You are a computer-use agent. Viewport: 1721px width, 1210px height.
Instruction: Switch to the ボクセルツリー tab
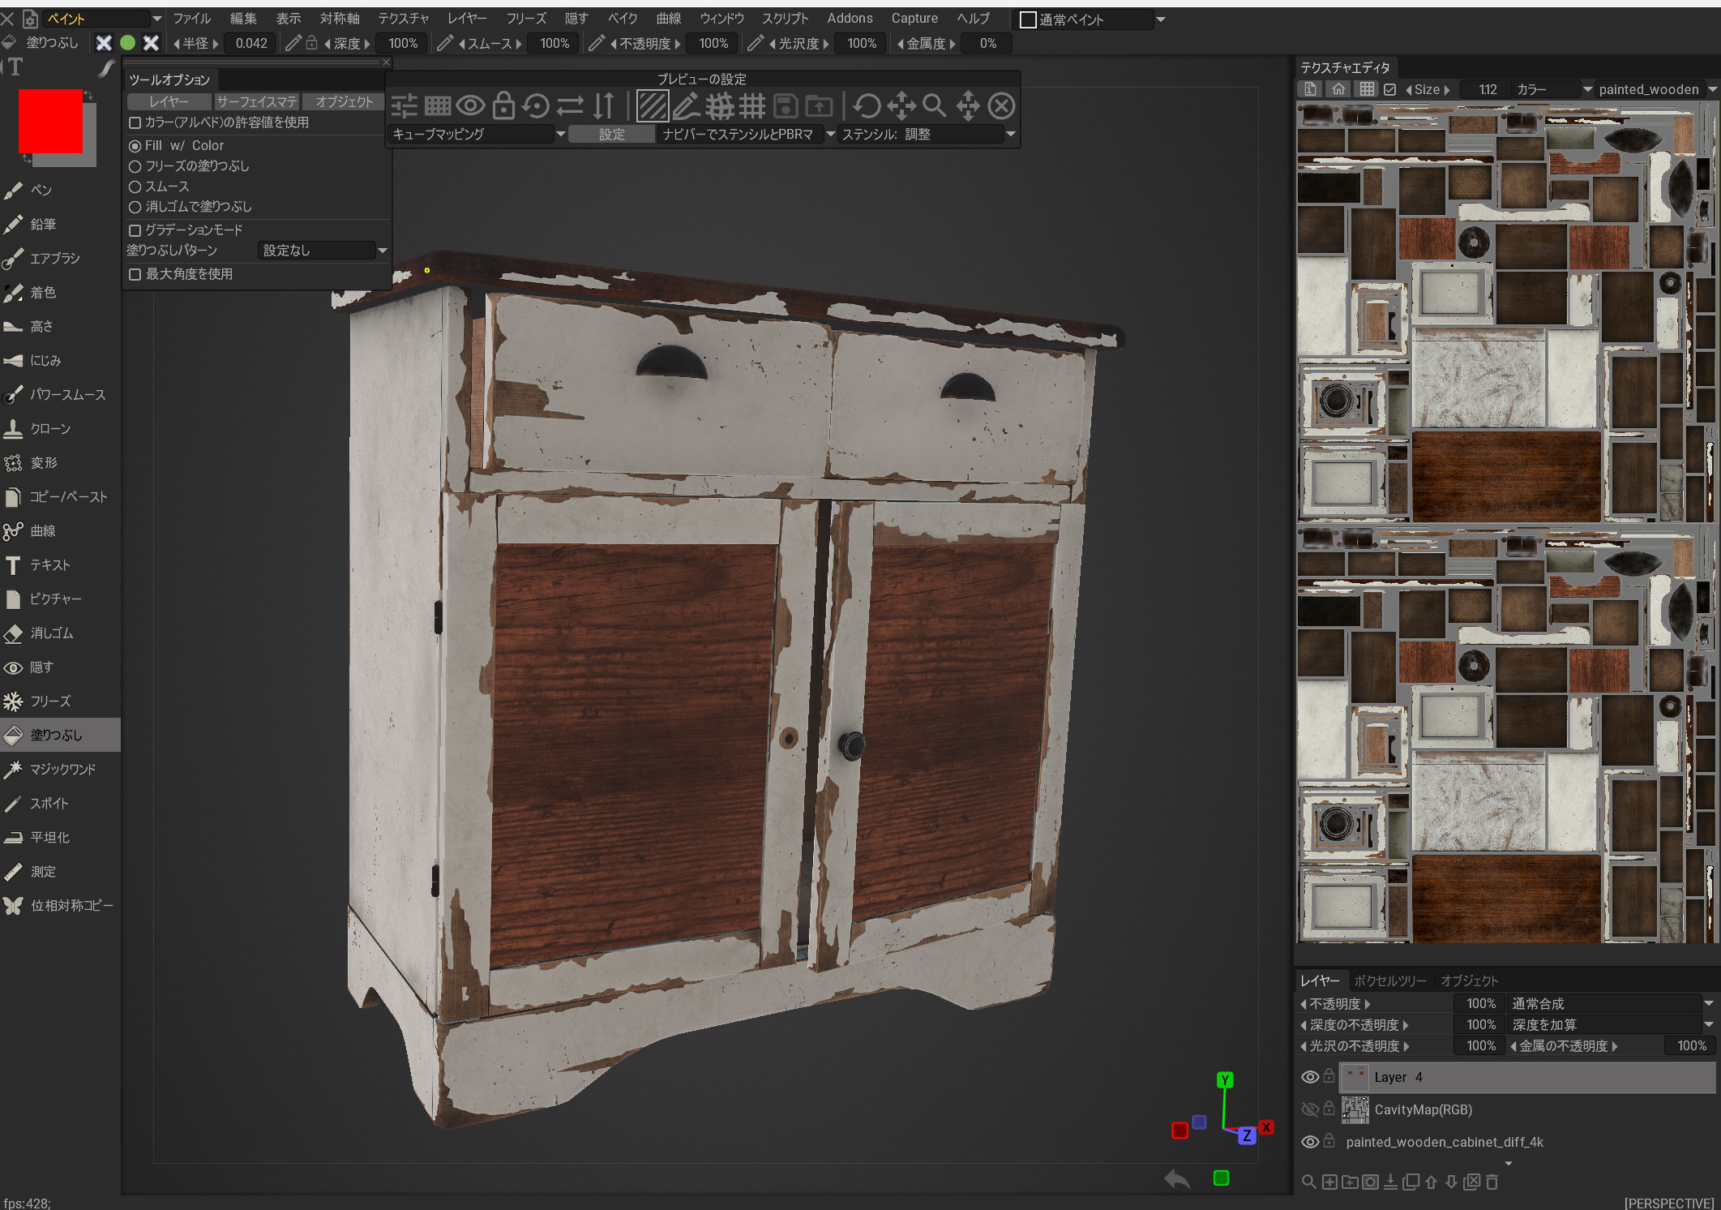[1389, 980]
